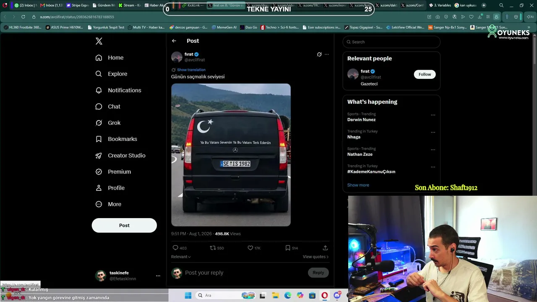Image resolution: width=537 pixels, height=302 pixels.
Task: Open Grok from the sidebar
Action: coord(108,123)
